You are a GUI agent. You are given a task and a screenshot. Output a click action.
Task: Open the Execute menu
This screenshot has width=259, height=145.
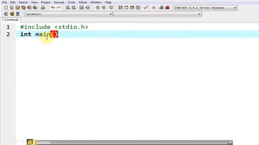59,2
